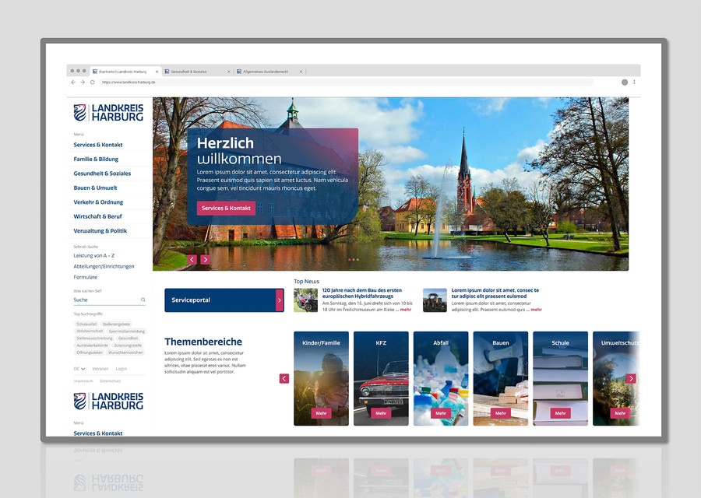Click the pink Services & Kontakt hero button
The image size is (701, 498).
(226, 208)
